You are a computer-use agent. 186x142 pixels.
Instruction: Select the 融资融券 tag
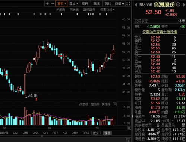pos(89,10)
